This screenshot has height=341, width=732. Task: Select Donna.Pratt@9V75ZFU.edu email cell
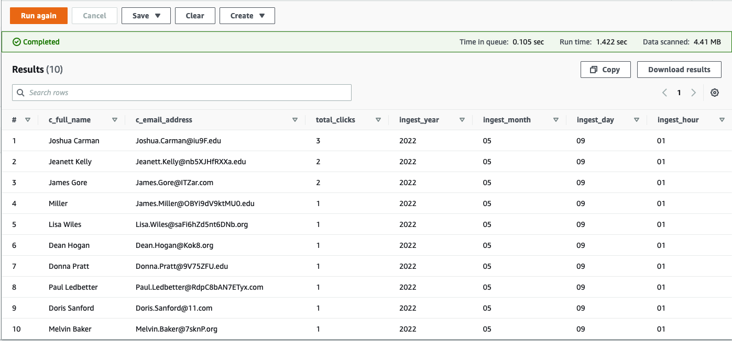pos(182,266)
